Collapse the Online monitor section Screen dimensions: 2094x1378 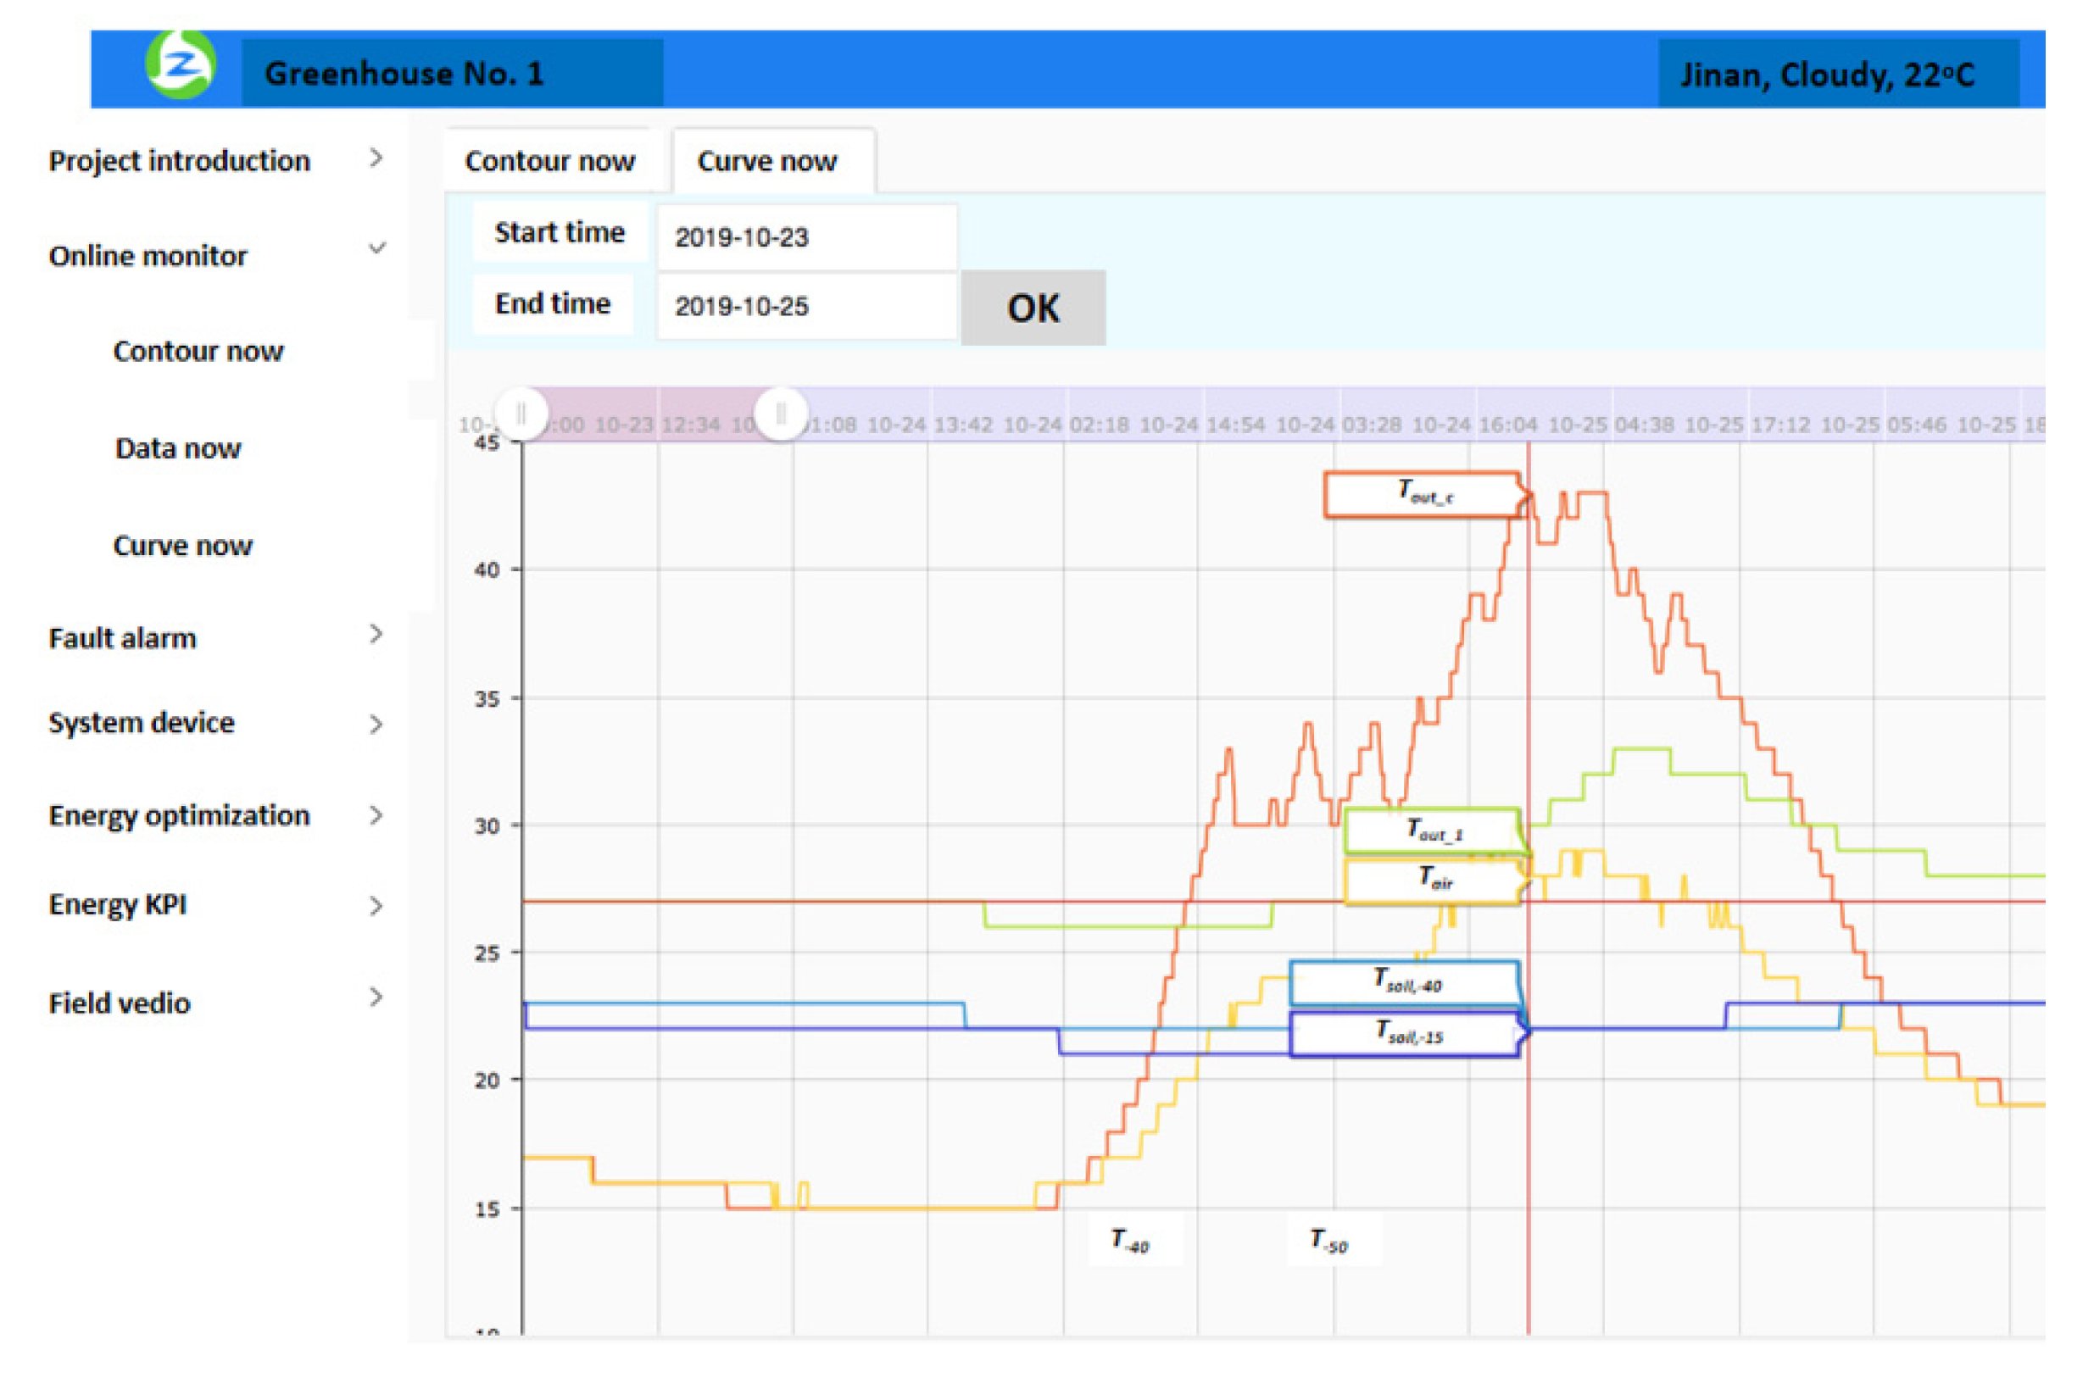point(376,249)
